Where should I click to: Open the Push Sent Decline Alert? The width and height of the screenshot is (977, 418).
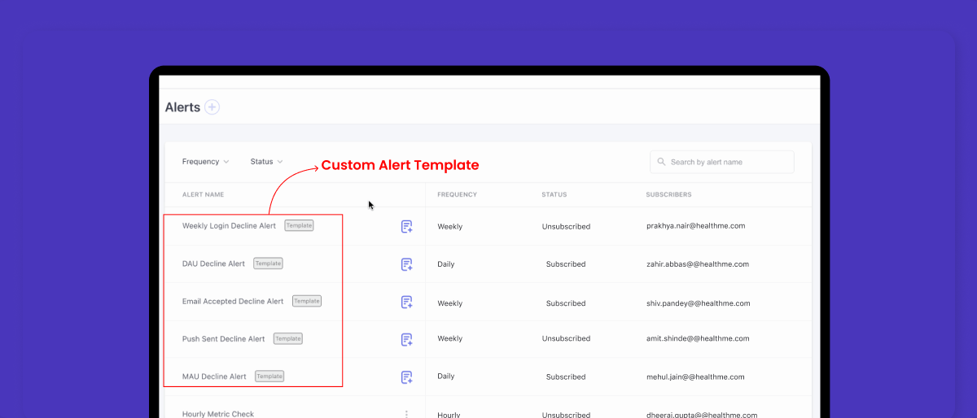tap(223, 339)
